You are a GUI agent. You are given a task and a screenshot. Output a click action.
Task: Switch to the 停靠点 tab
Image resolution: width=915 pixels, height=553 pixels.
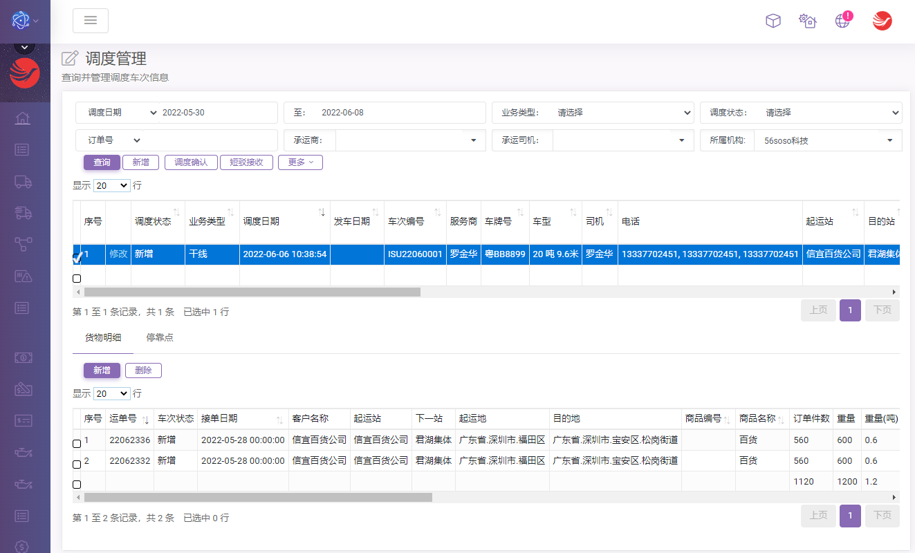coord(160,337)
